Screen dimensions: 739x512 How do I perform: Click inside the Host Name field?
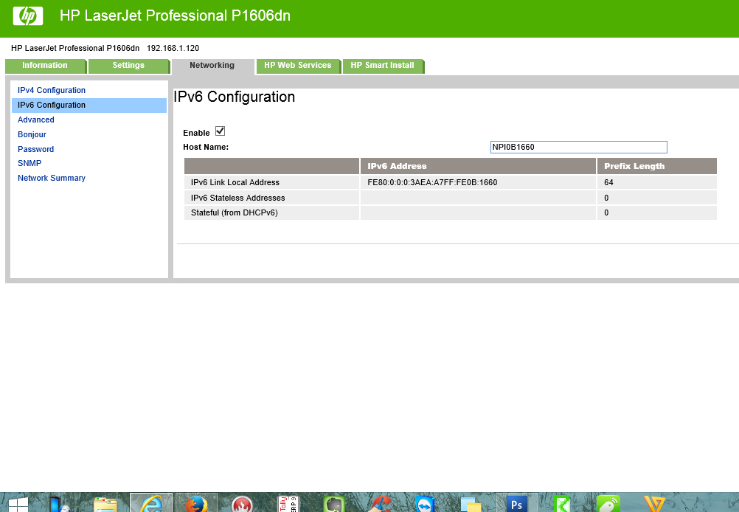(x=578, y=147)
